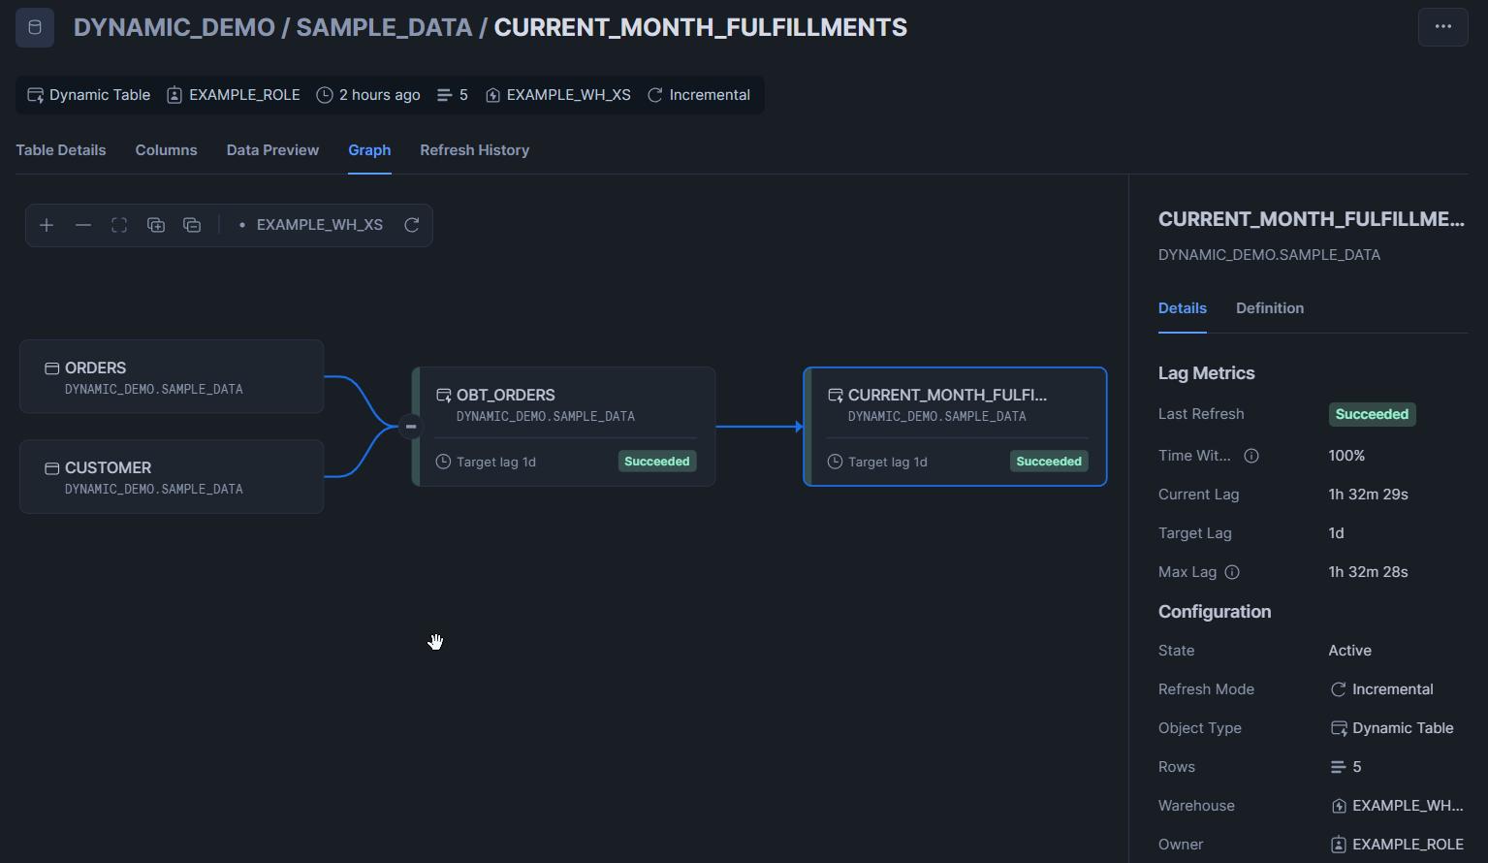Click clock icon in CURRENT_MONTH_FULFI... node
Image resolution: width=1488 pixels, height=863 pixels.
(x=835, y=462)
